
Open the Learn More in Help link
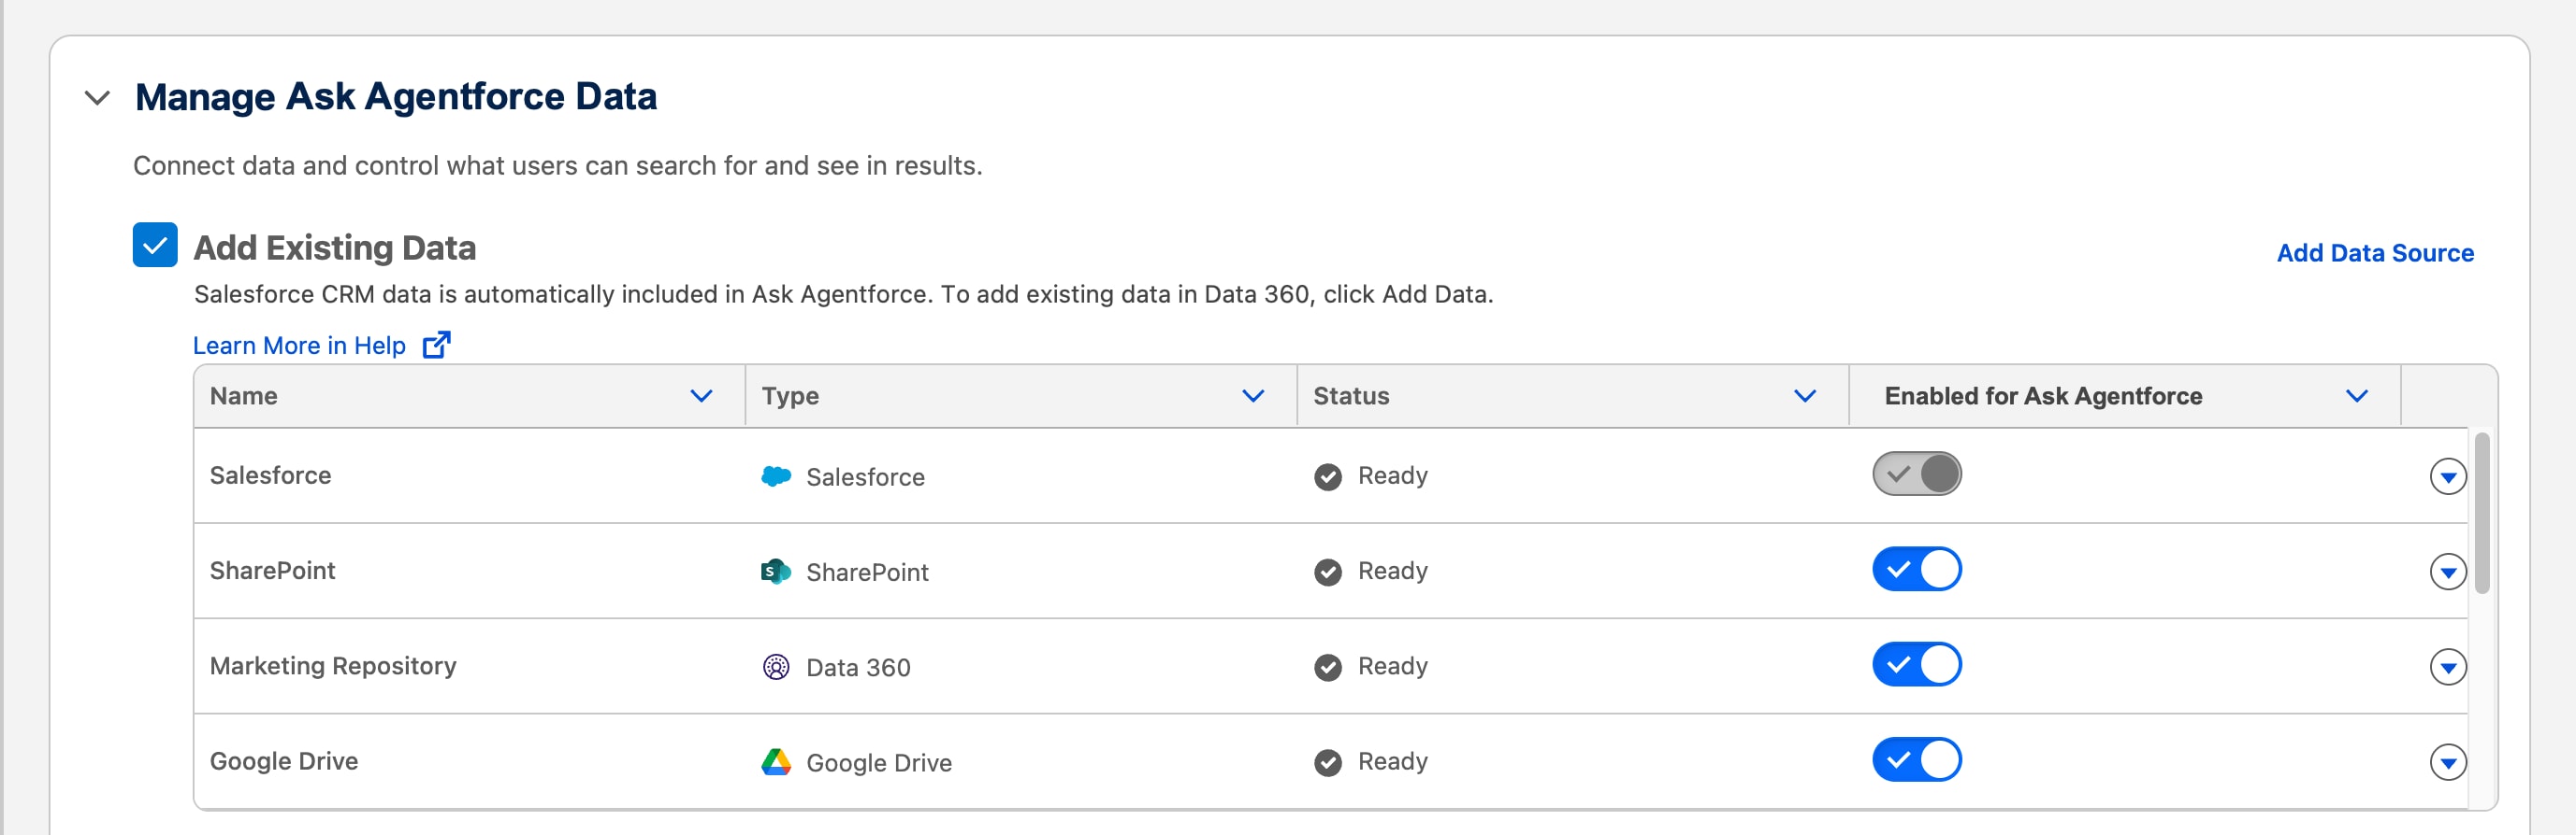[299, 346]
